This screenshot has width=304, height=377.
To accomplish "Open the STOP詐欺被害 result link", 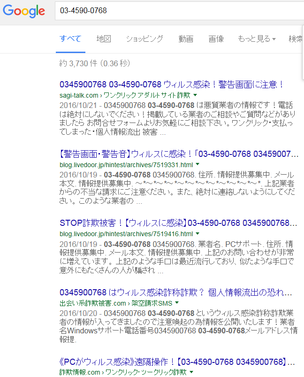I will (178, 223).
